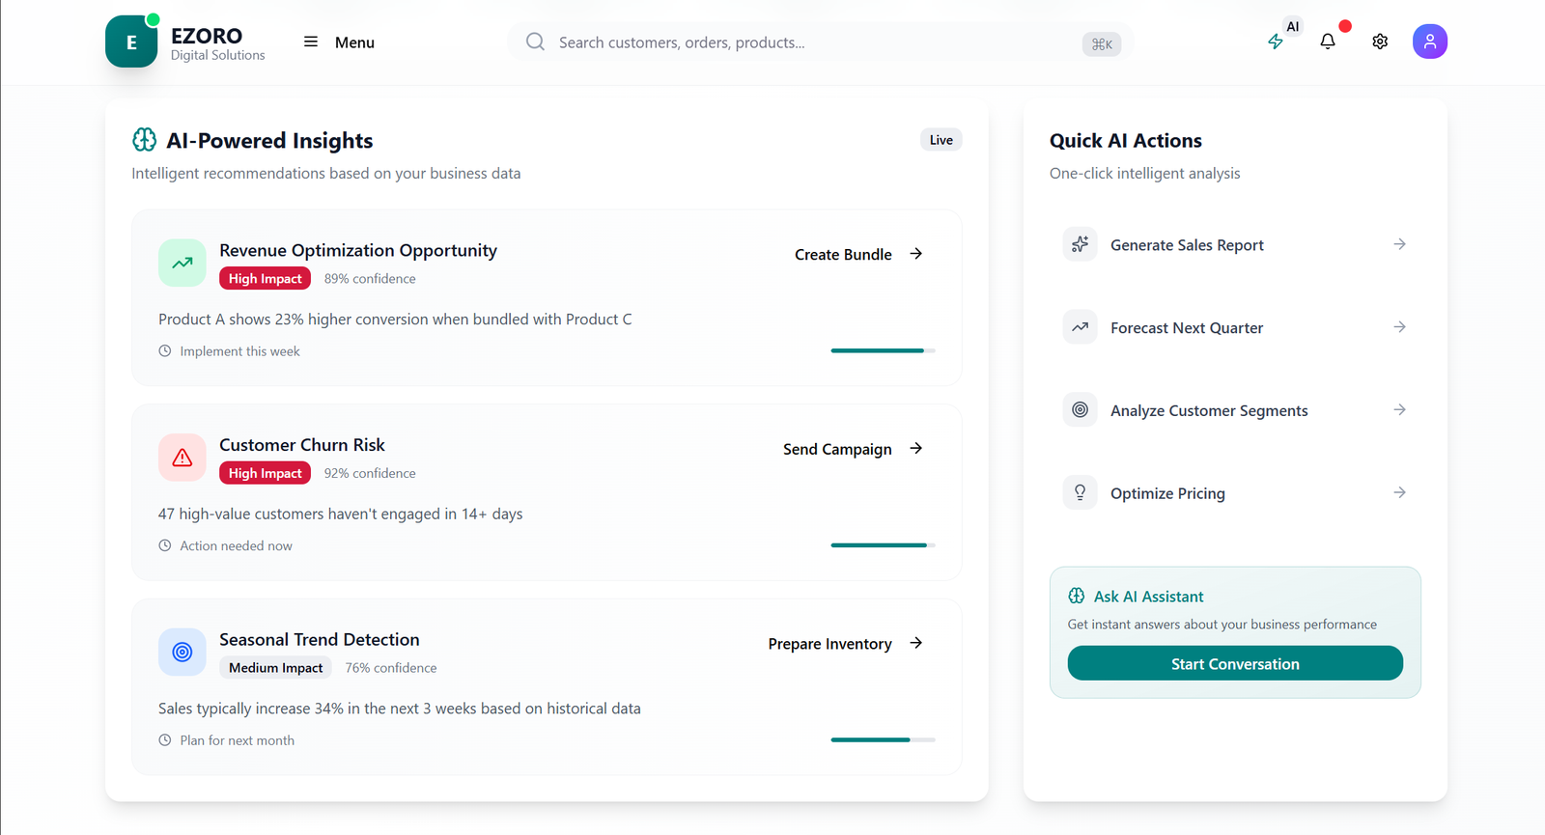The height and width of the screenshot is (835, 1545).
Task: Click the Create Bundle button
Action: pyautogui.click(x=857, y=255)
